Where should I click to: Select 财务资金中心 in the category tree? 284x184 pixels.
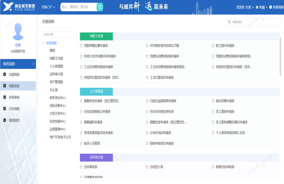pyautogui.click(x=58, y=98)
